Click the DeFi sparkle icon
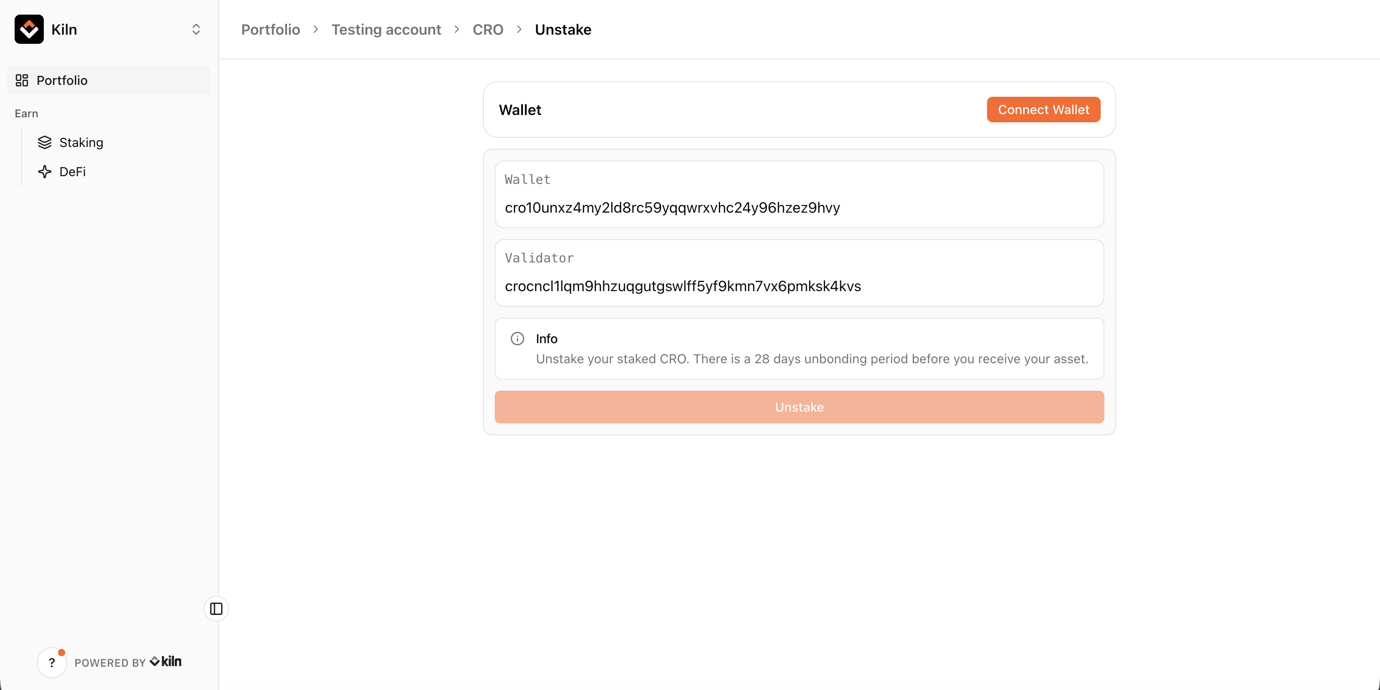The width and height of the screenshot is (1380, 690). tap(44, 172)
